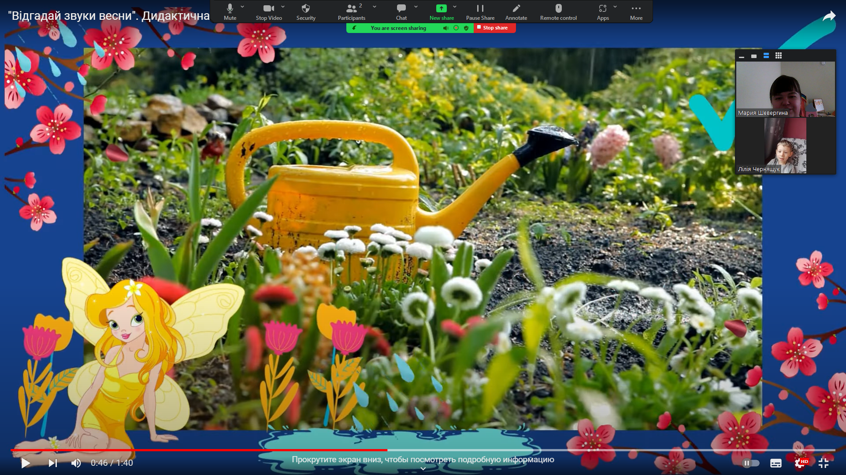
Task: Mute the microphone in Zoom toolbar
Action: pos(230,12)
